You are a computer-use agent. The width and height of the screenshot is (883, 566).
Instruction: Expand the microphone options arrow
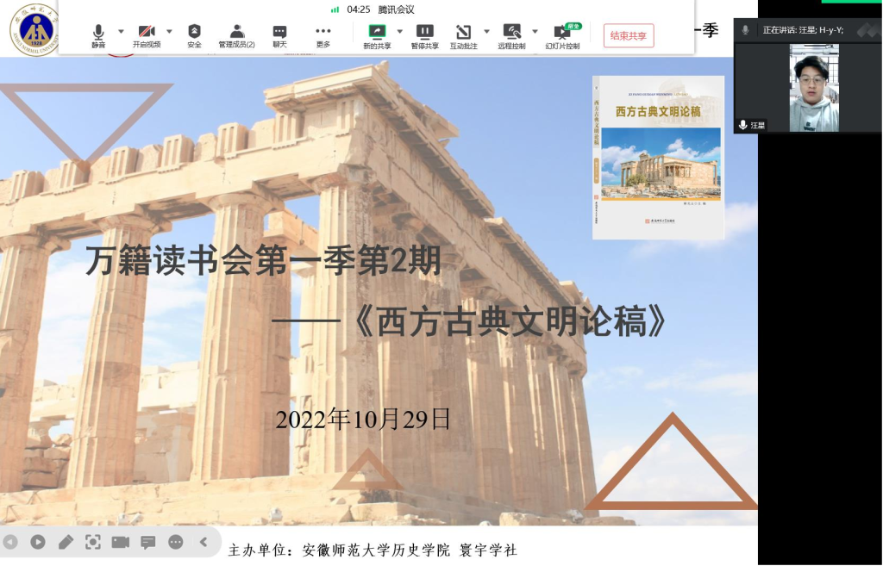pyautogui.click(x=121, y=31)
